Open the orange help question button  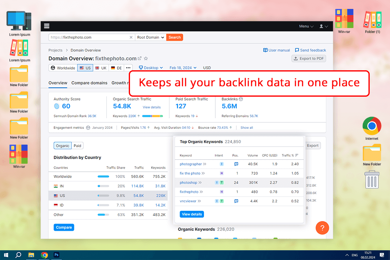pos(322,228)
